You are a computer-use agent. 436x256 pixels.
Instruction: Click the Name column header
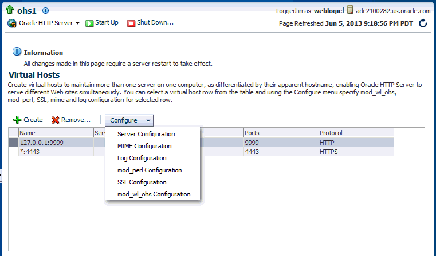click(56, 133)
